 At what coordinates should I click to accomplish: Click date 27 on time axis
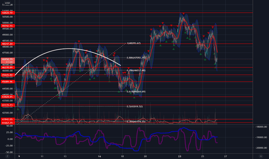pos(226,156)
